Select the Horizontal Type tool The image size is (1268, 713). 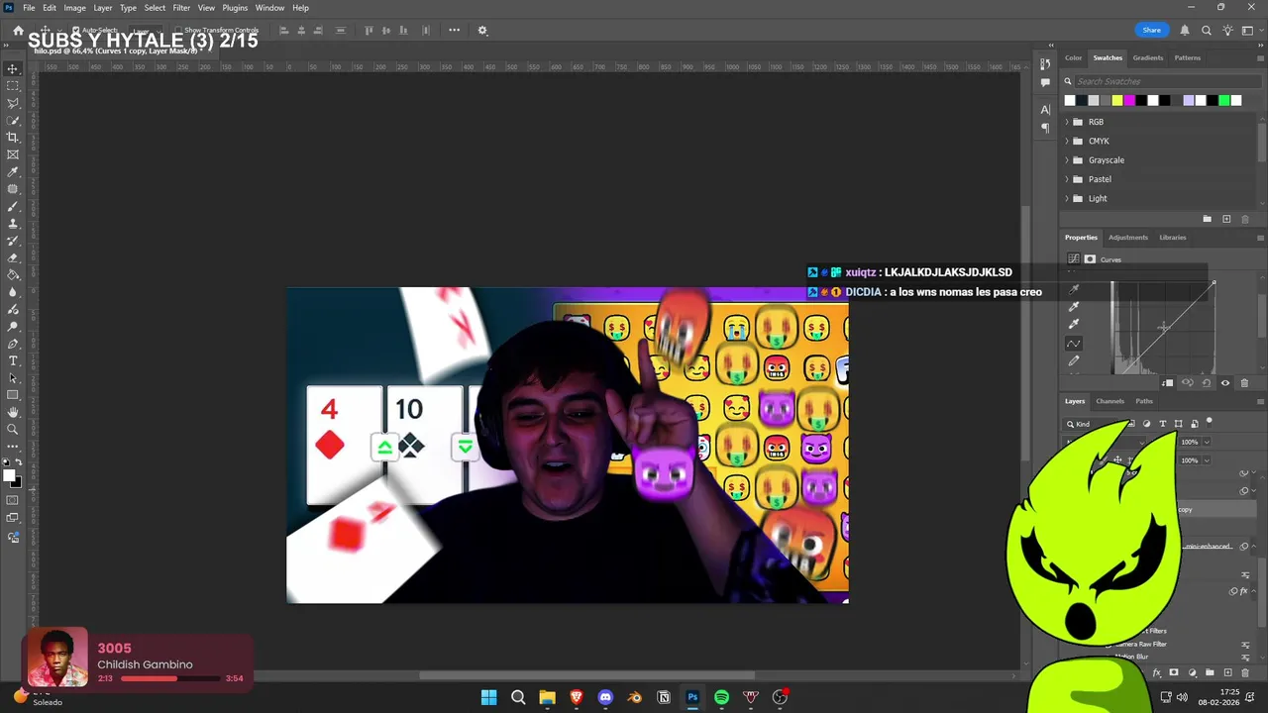tap(13, 360)
